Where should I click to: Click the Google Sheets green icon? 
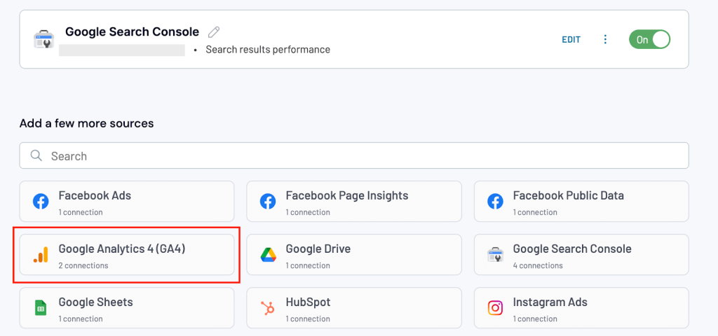click(41, 308)
